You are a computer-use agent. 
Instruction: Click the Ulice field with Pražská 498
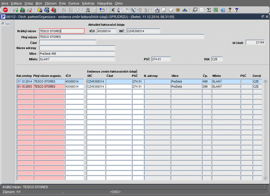pos(77,54)
